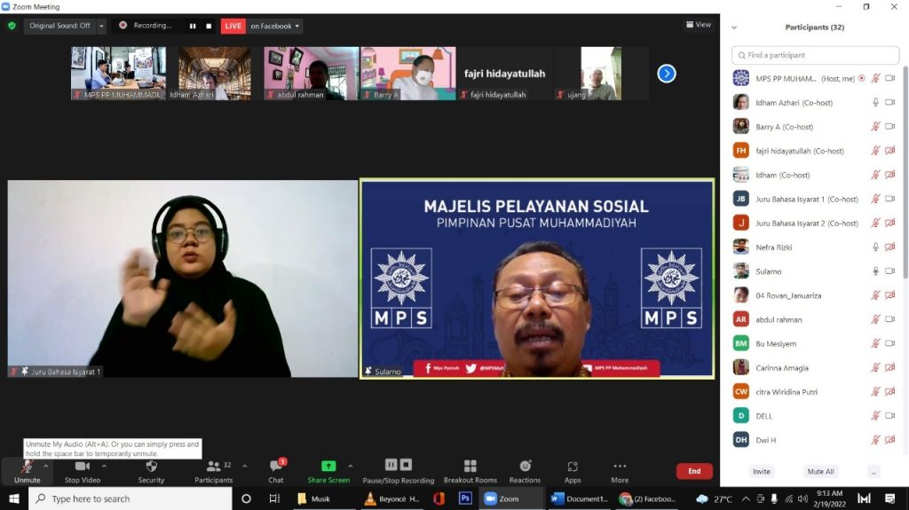This screenshot has width=909, height=510.
Task: Stop Video camera button
Action: point(83,471)
